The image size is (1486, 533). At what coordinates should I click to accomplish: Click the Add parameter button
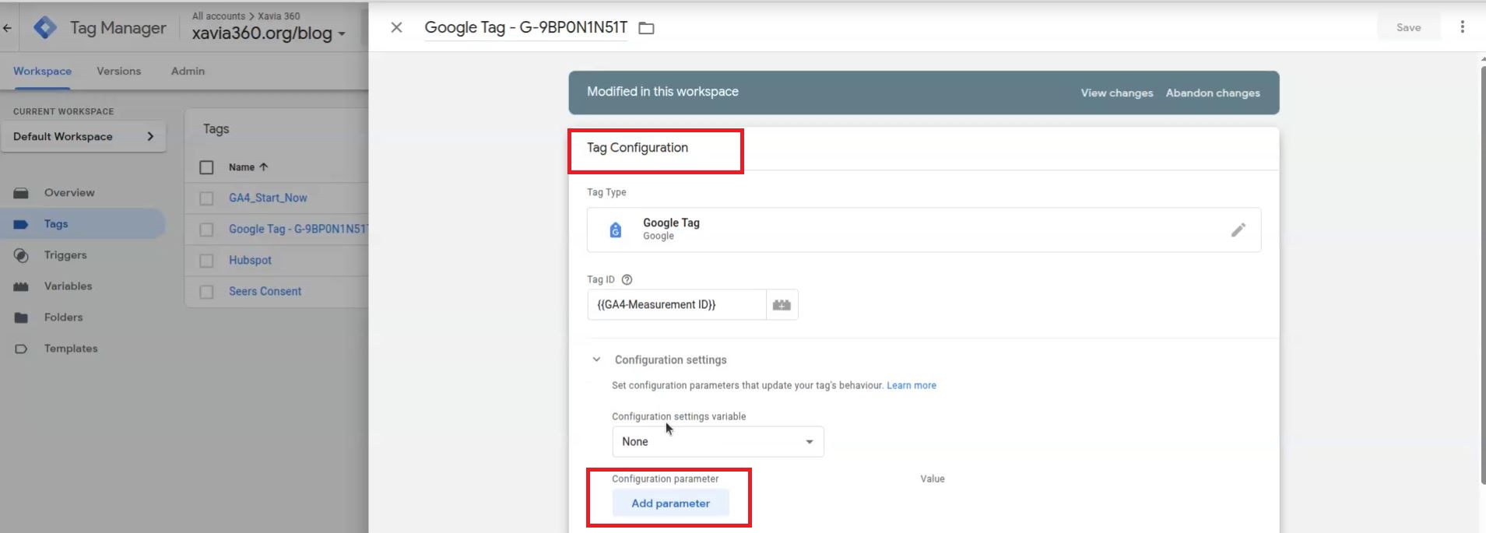click(670, 503)
